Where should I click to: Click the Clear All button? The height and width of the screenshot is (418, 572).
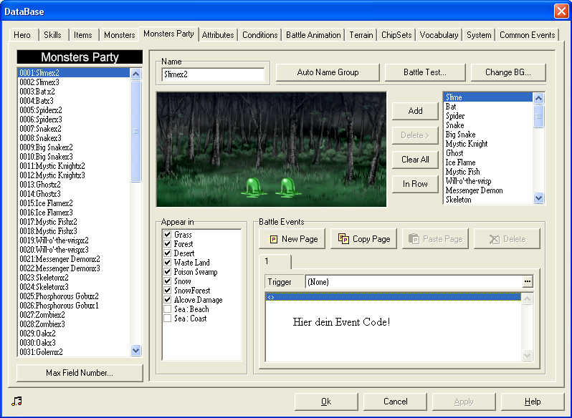pyautogui.click(x=415, y=160)
